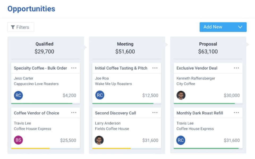Open ellipsis menu for Initial Coffee Tasting & Pitch

click(155, 68)
